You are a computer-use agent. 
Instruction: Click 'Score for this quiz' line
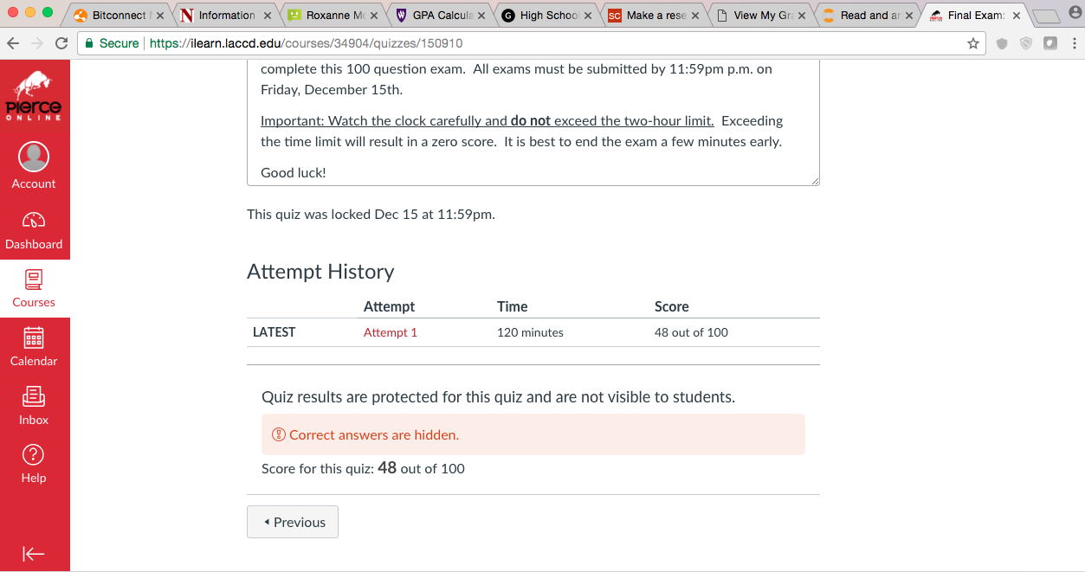[x=363, y=468]
